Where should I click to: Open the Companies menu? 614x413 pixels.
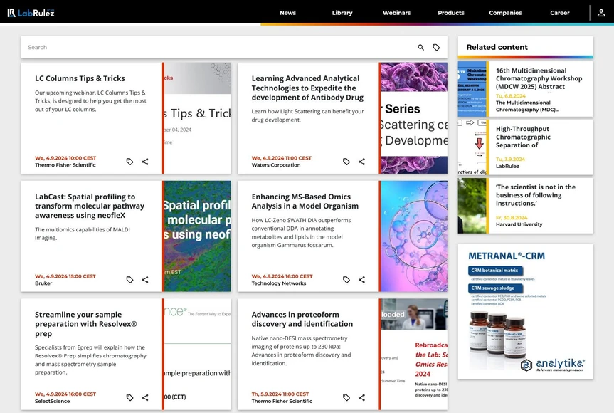[x=506, y=13]
